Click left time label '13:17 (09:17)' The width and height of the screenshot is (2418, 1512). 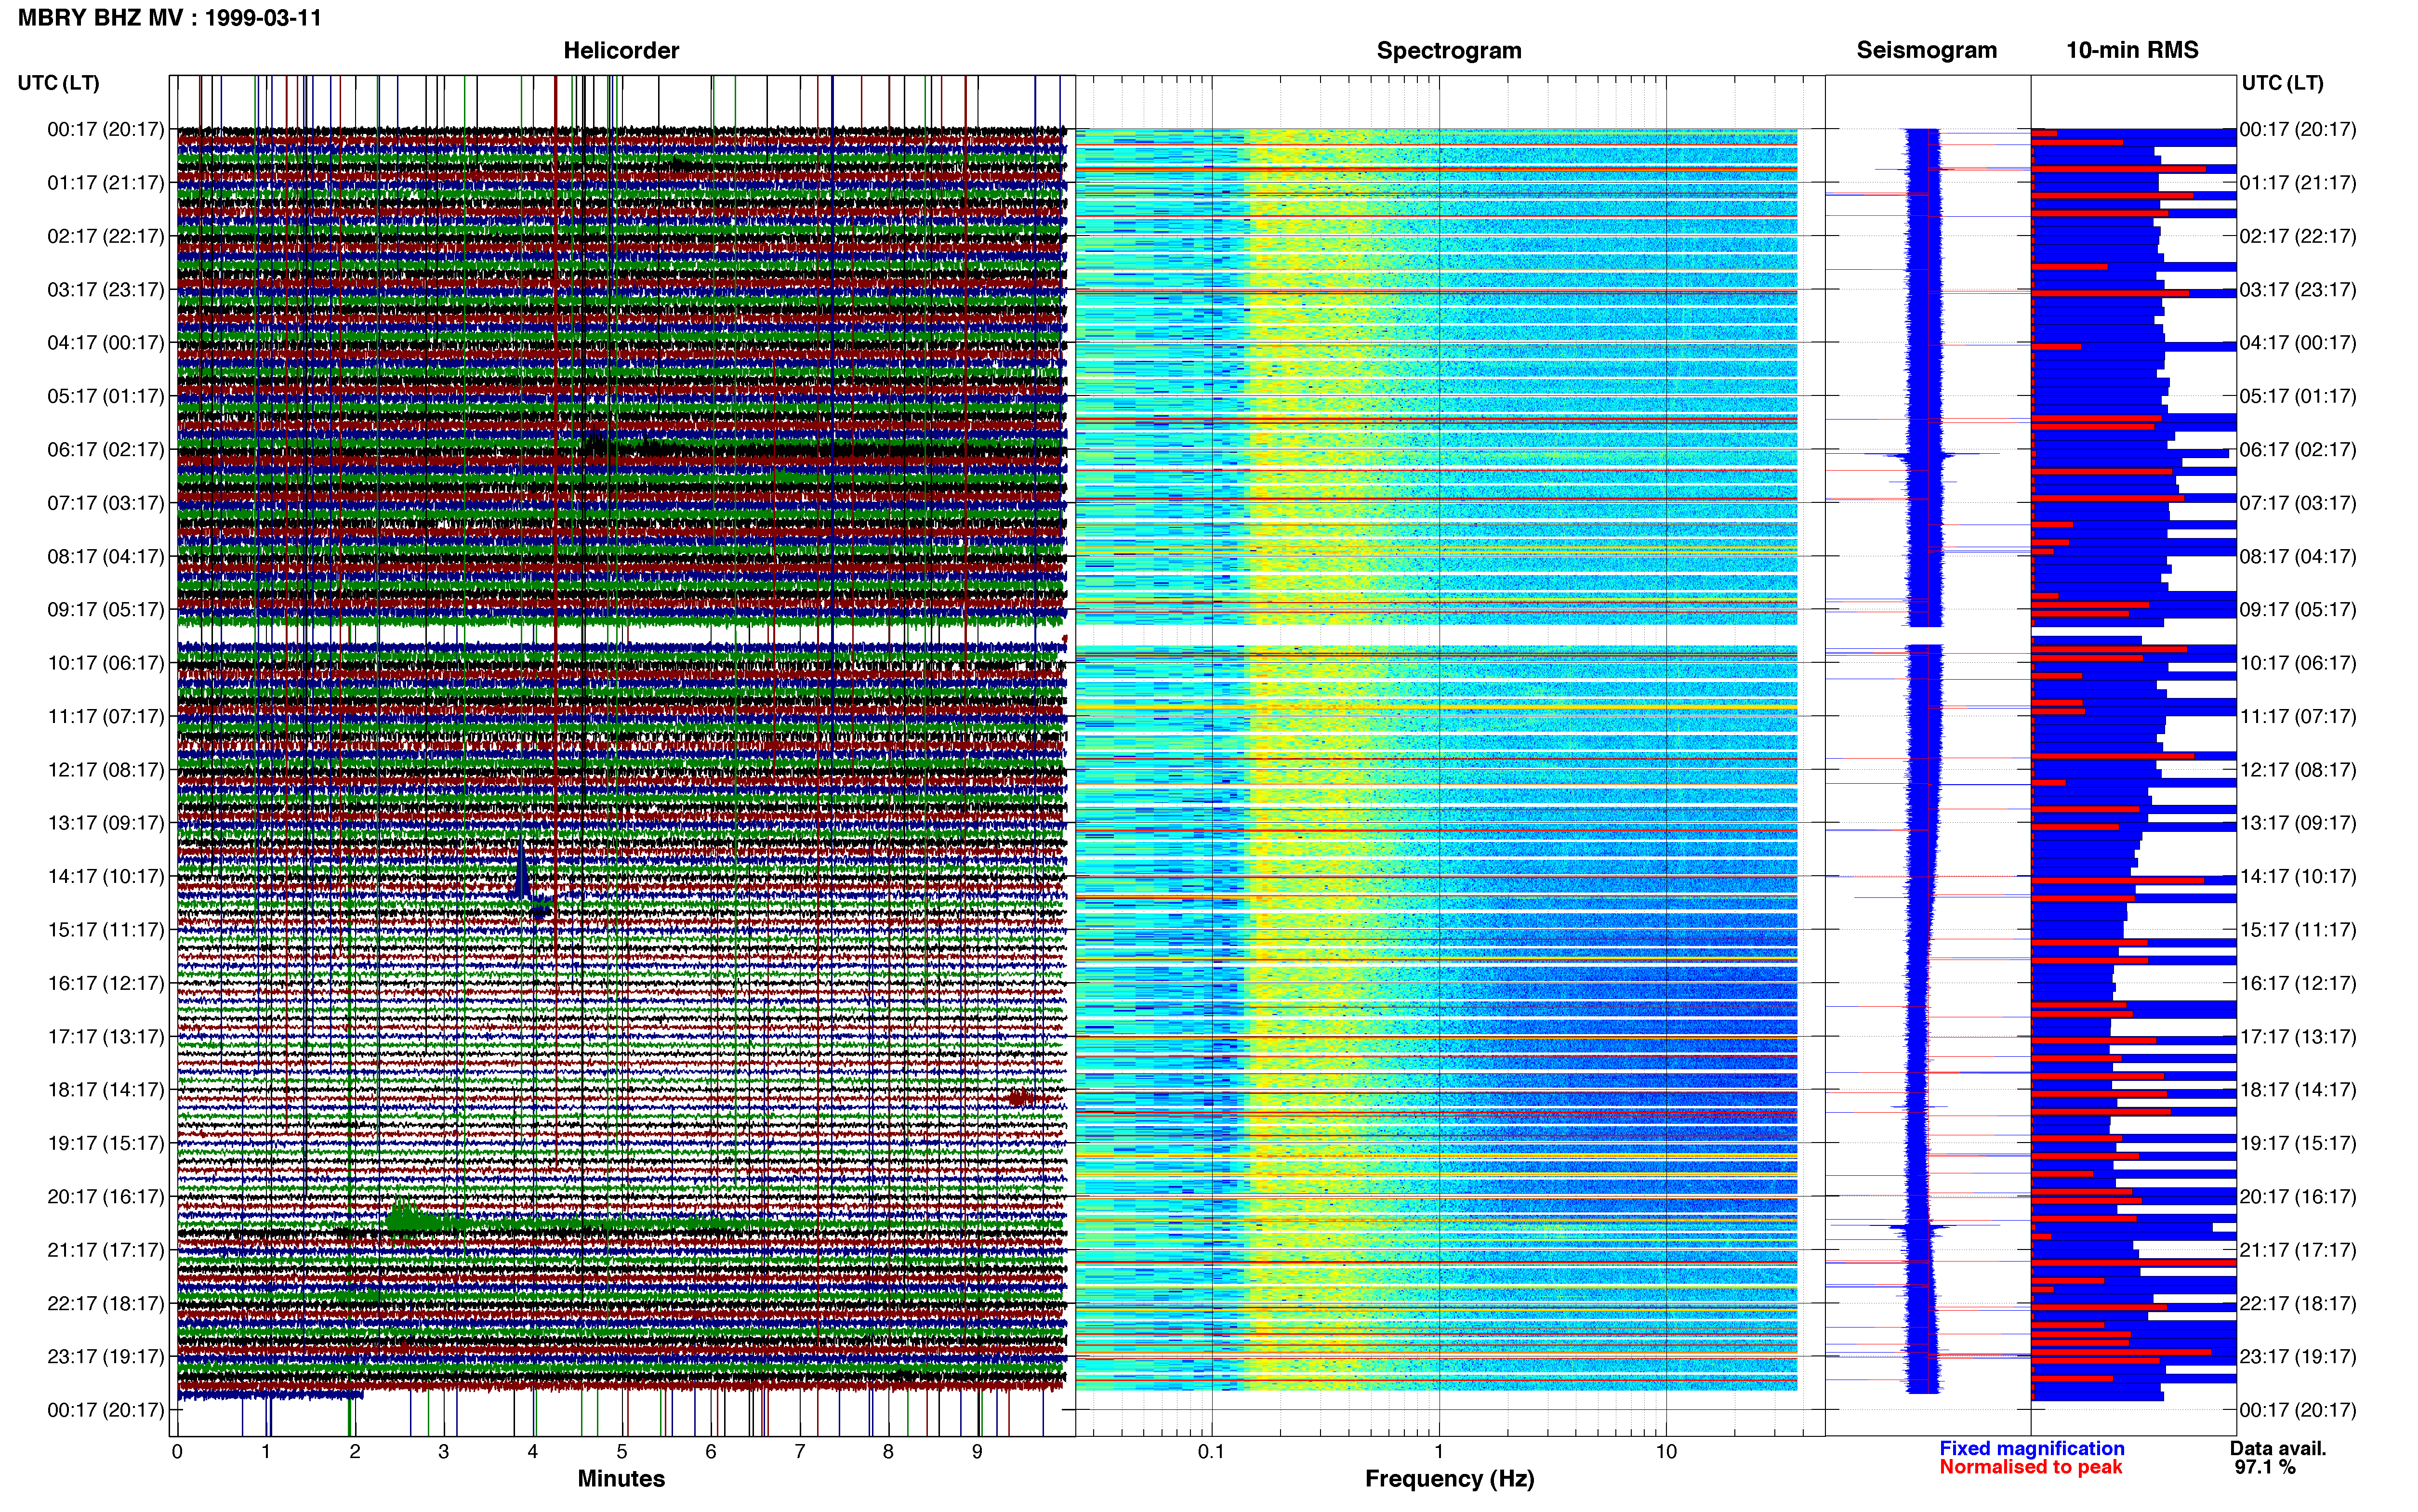point(106,823)
